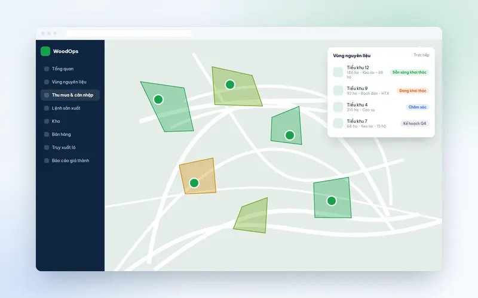Click the icon beside Vùng nguyên liệu menu
The width and height of the screenshot is (478, 298).
pos(47,82)
